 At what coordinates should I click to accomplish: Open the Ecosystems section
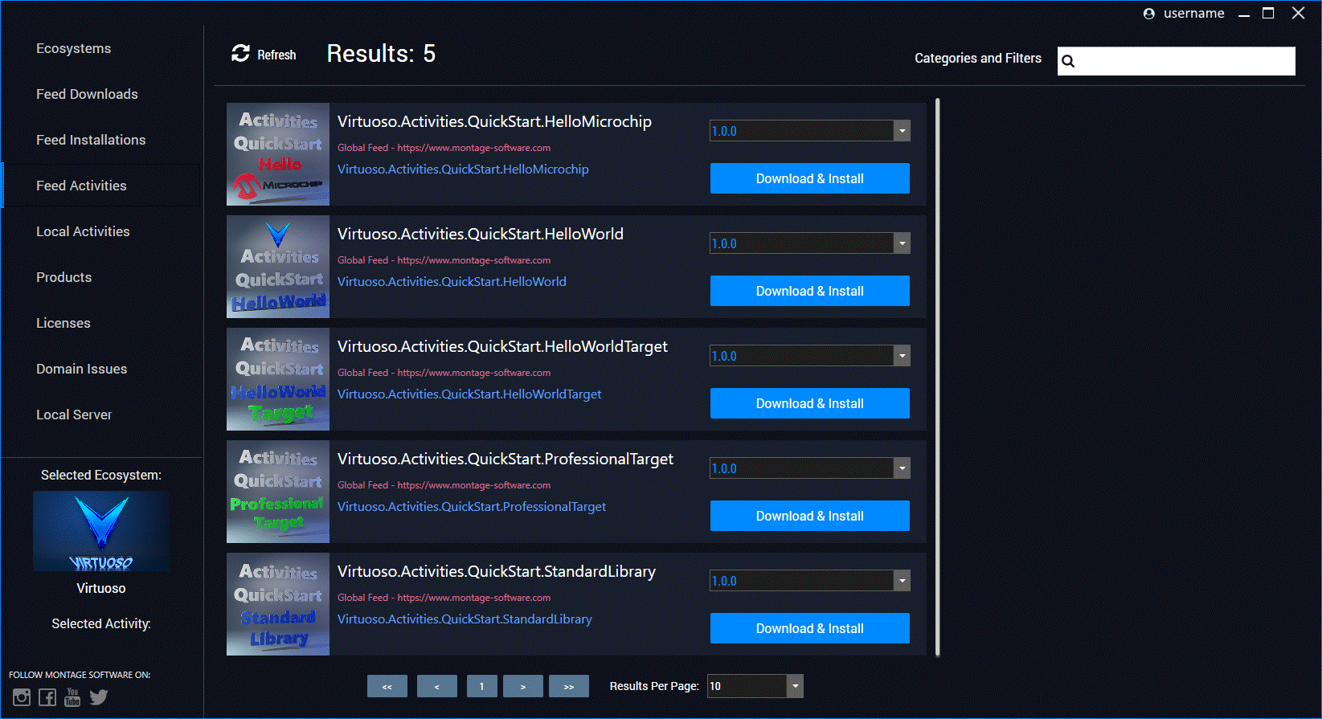pyautogui.click(x=74, y=48)
